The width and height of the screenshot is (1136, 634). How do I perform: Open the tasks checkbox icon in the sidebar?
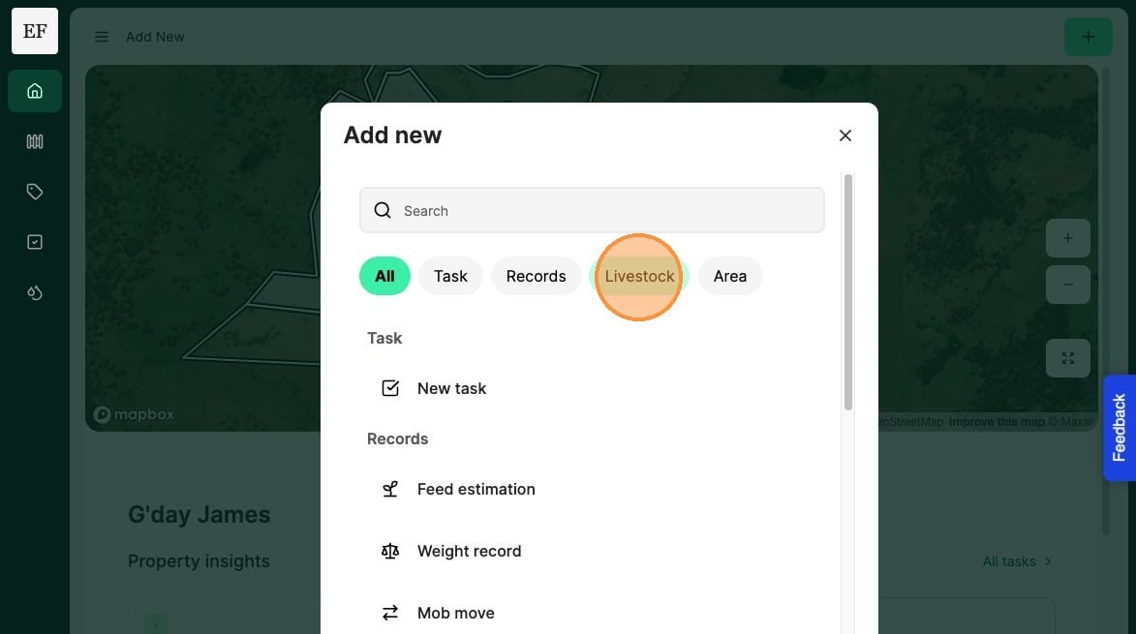pos(35,242)
